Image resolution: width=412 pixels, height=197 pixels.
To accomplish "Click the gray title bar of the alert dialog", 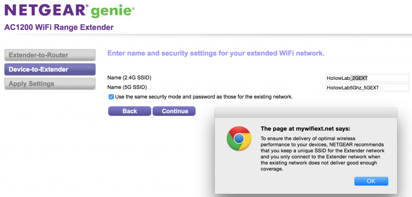I will click(306, 113).
